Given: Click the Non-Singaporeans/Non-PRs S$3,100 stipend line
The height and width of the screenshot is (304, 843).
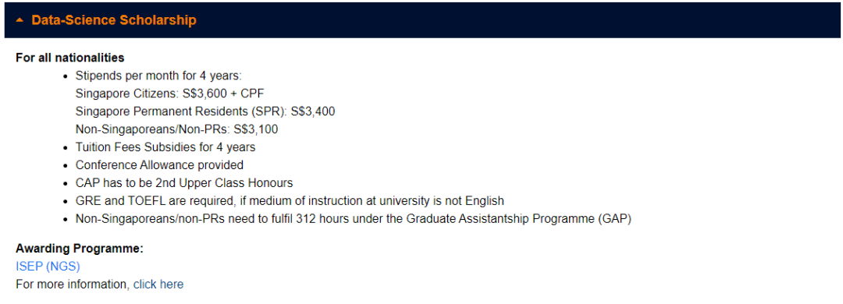Looking at the screenshot, I should click(x=177, y=129).
